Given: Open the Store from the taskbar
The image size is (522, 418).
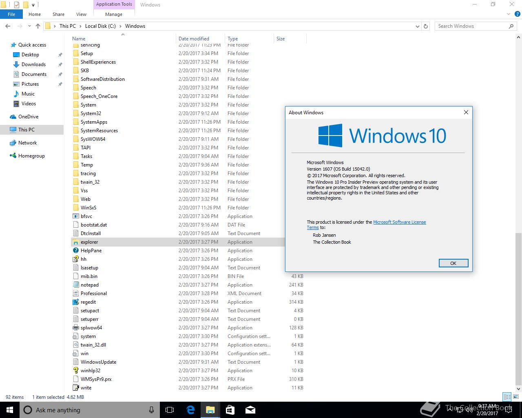Looking at the screenshot, I should click(x=230, y=410).
